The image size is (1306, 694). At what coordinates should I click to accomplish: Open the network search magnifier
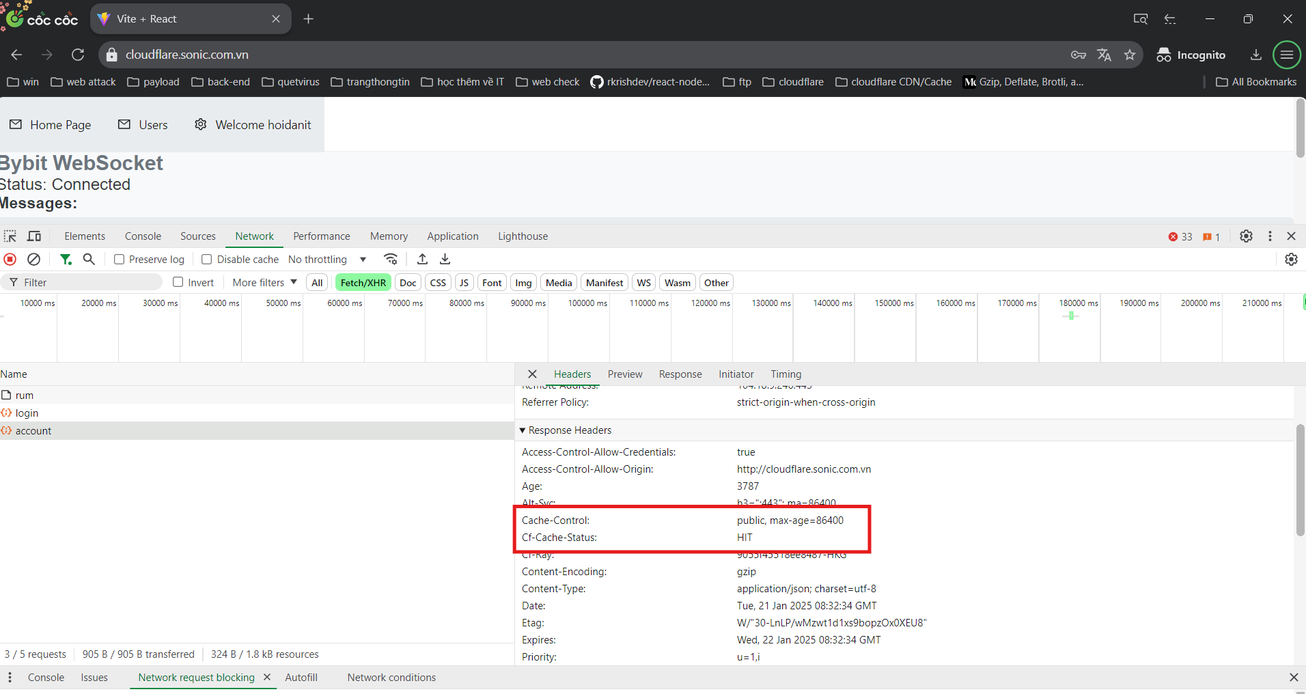click(x=89, y=260)
